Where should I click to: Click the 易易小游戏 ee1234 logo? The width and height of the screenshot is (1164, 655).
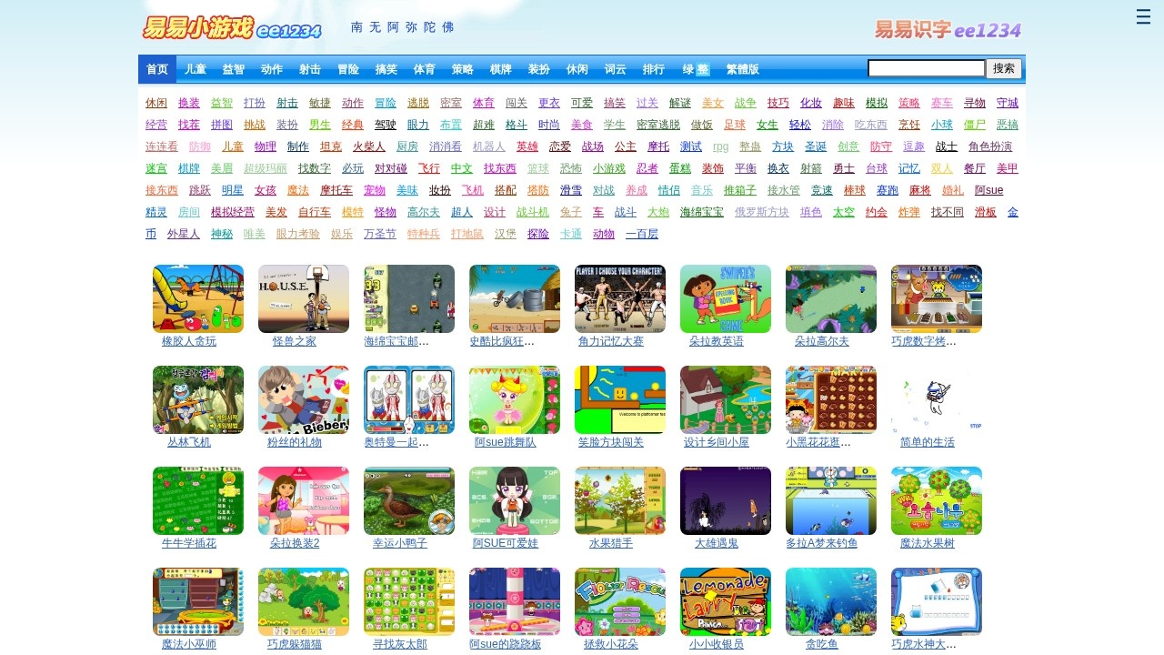(232, 28)
